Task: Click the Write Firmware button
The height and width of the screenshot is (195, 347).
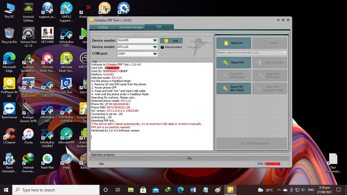Action: point(270,62)
